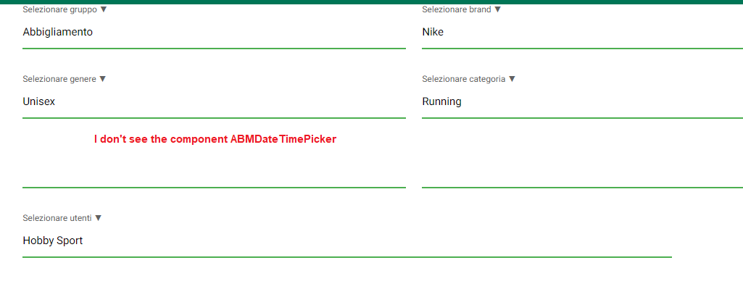The width and height of the screenshot is (743, 297).
Task: Select the Selezionare genere label text
Action: point(59,79)
